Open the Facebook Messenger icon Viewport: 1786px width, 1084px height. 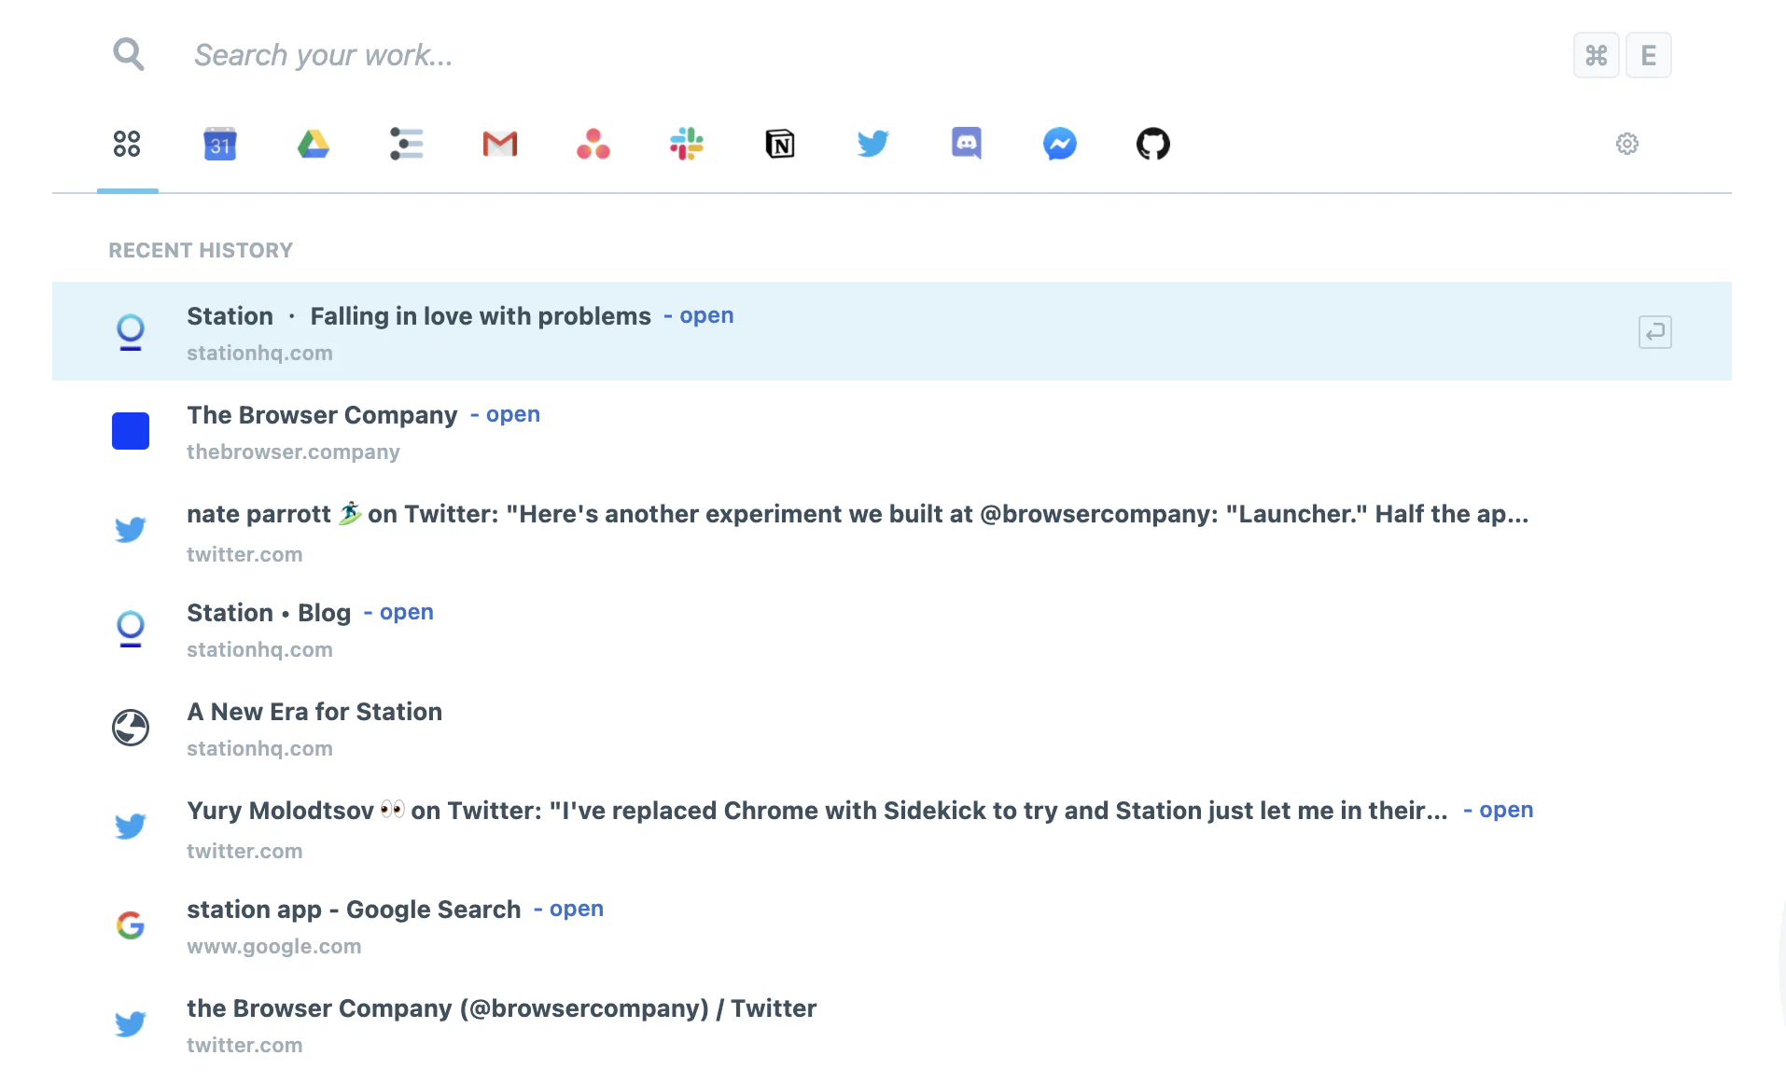pos(1059,144)
